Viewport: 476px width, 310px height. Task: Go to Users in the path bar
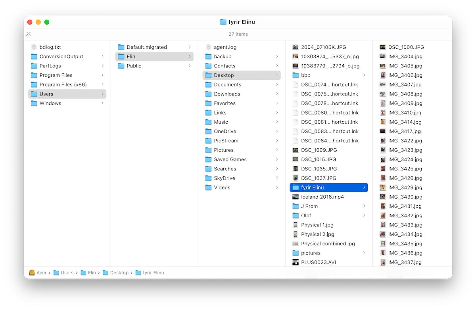(x=63, y=273)
